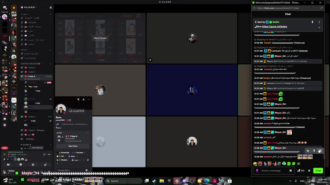Viewport: 330px width, 185px height.
Task: Click add friend icon on Rynx profile
Action: 83,99
